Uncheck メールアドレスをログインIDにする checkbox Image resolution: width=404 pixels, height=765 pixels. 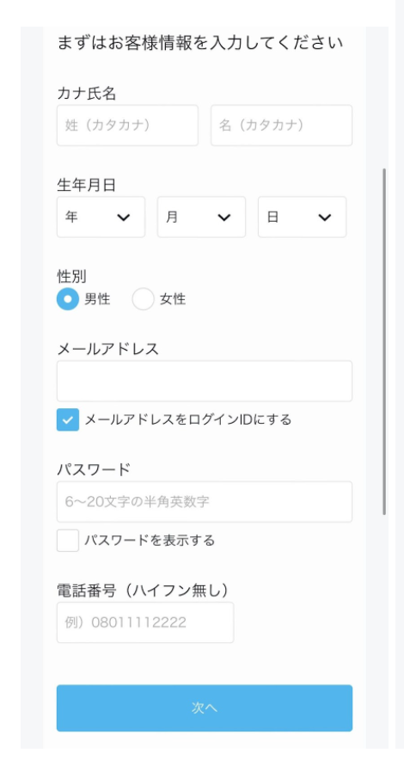coord(68,419)
